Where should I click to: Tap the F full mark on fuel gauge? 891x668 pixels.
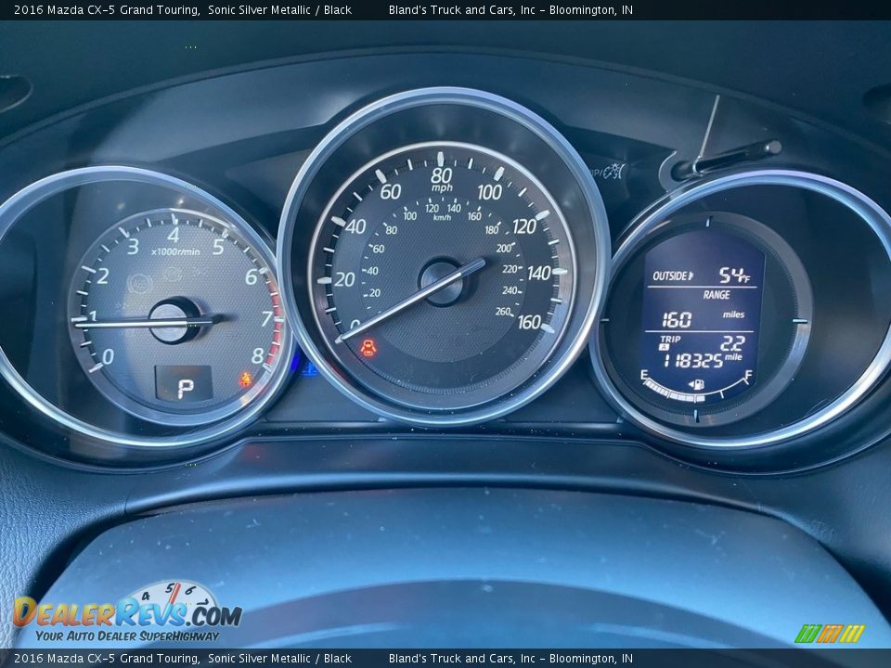coord(748,376)
